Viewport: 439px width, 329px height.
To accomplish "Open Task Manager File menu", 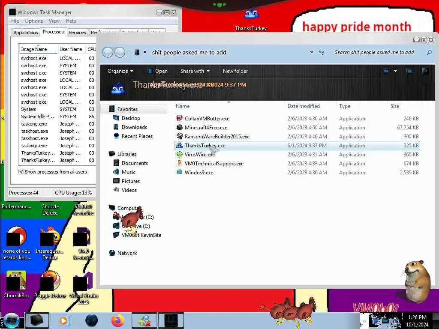I will pos(15,21).
